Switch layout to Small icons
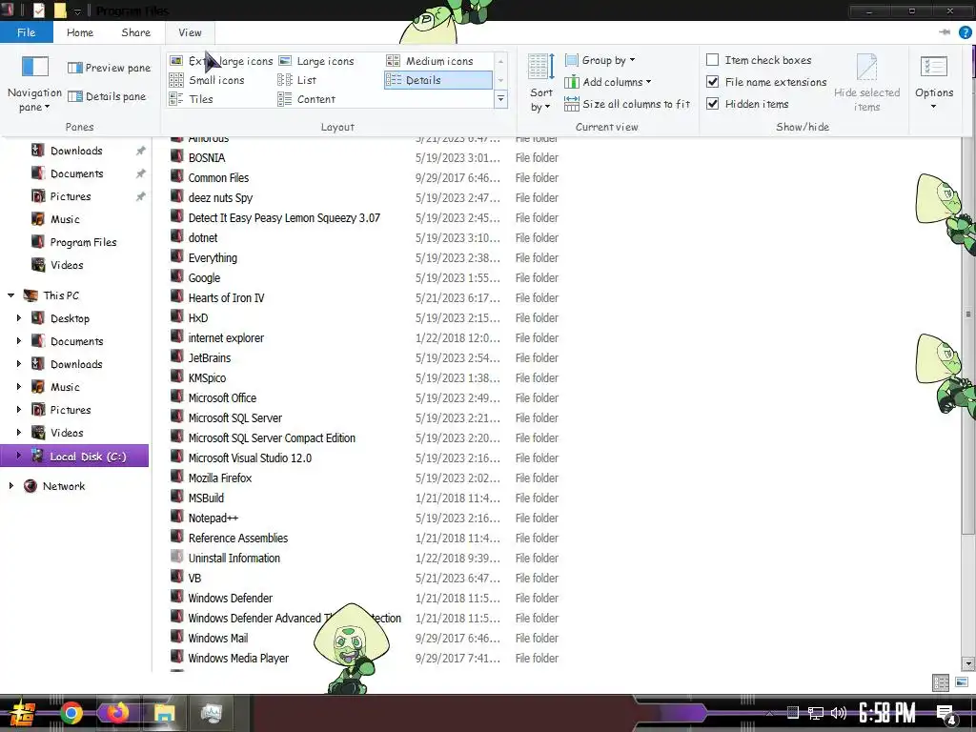976x732 pixels. pos(207,80)
